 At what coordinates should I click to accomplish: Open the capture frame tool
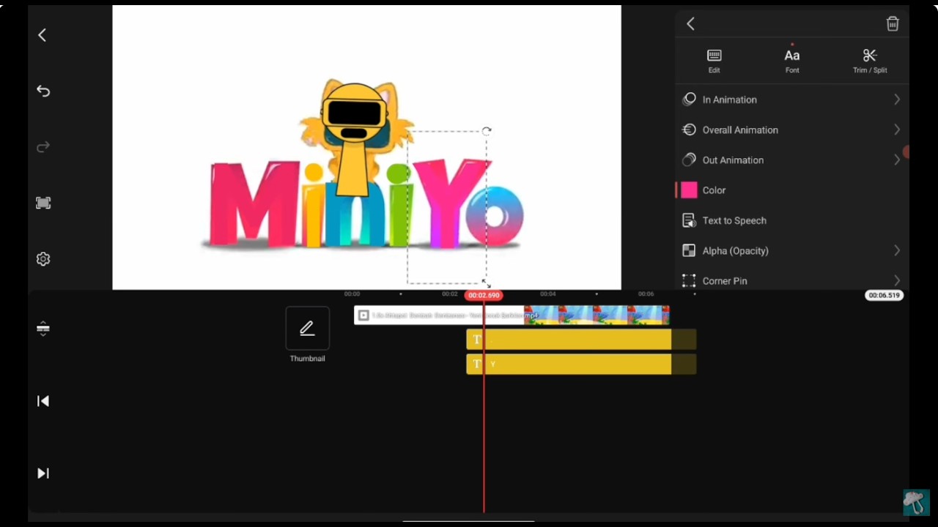tap(43, 203)
